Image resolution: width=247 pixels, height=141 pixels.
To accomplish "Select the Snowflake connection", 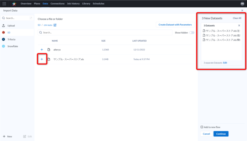I will coord(17,46).
